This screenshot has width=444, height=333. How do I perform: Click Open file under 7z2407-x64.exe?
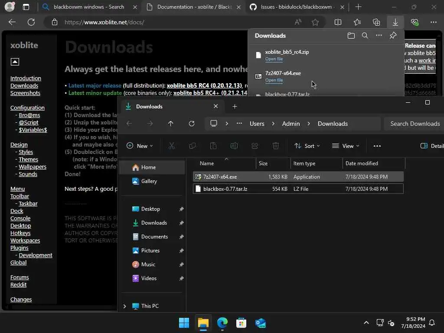pyautogui.click(x=274, y=80)
